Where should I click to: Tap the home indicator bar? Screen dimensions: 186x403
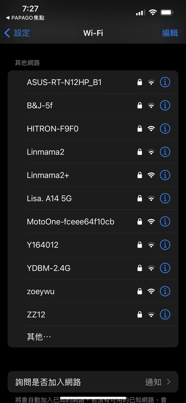[93, 398]
